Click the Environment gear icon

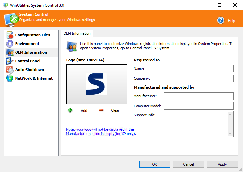(x=10, y=44)
